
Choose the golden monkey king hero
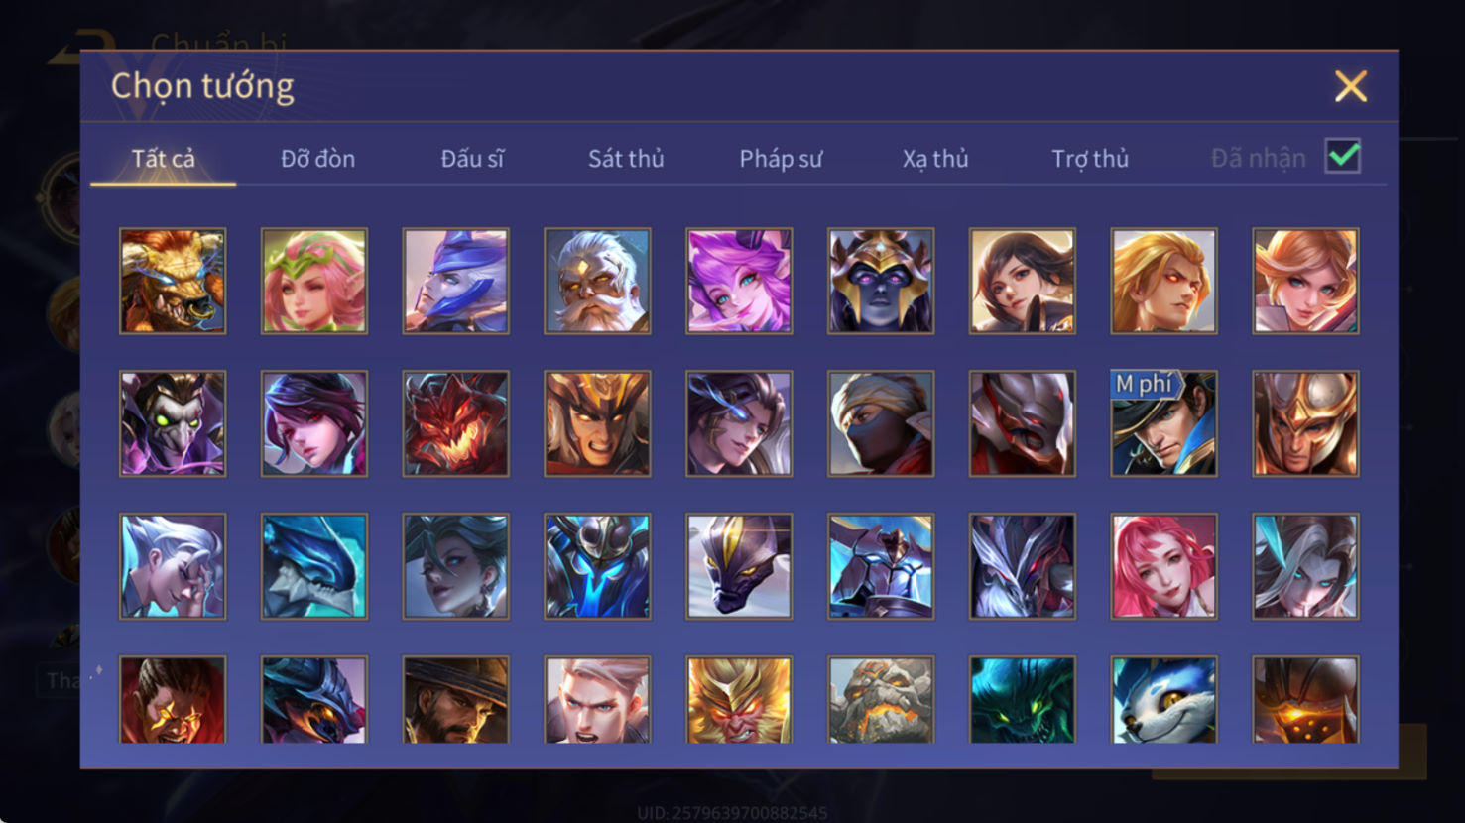[x=739, y=700]
